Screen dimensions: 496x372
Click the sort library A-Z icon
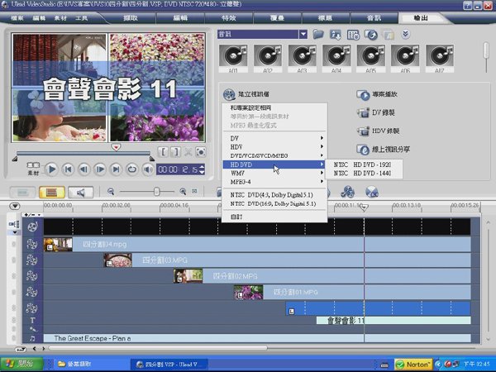[336, 35]
